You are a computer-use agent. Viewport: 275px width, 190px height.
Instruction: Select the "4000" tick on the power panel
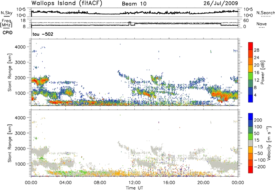click(20, 47)
